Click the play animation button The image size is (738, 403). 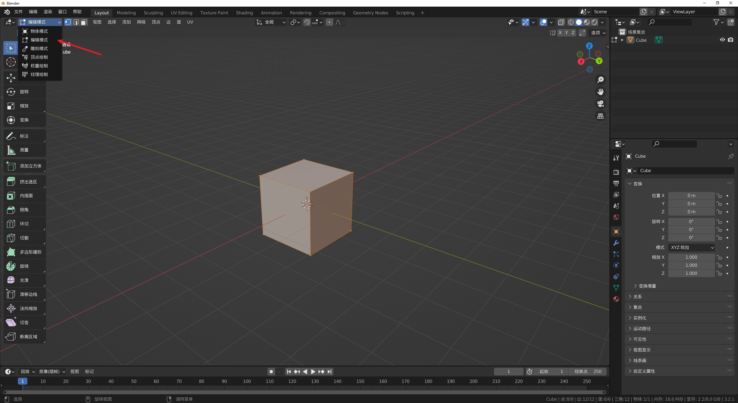(x=313, y=372)
